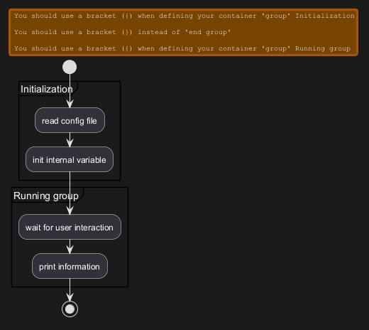The height and width of the screenshot is (330, 369).
Task: Click the orange warning box border
Action: pyautogui.click(x=183, y=9)
